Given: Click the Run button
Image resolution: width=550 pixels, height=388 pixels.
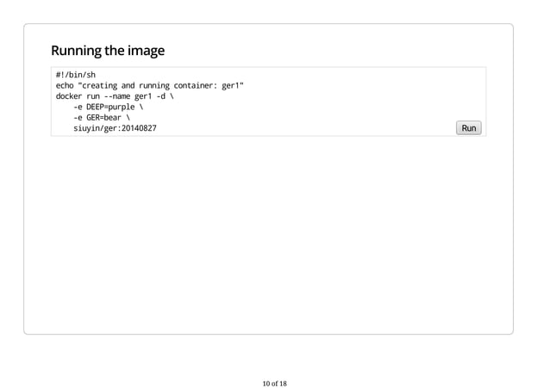Looking at the screenshot, I should coord(468,128).
